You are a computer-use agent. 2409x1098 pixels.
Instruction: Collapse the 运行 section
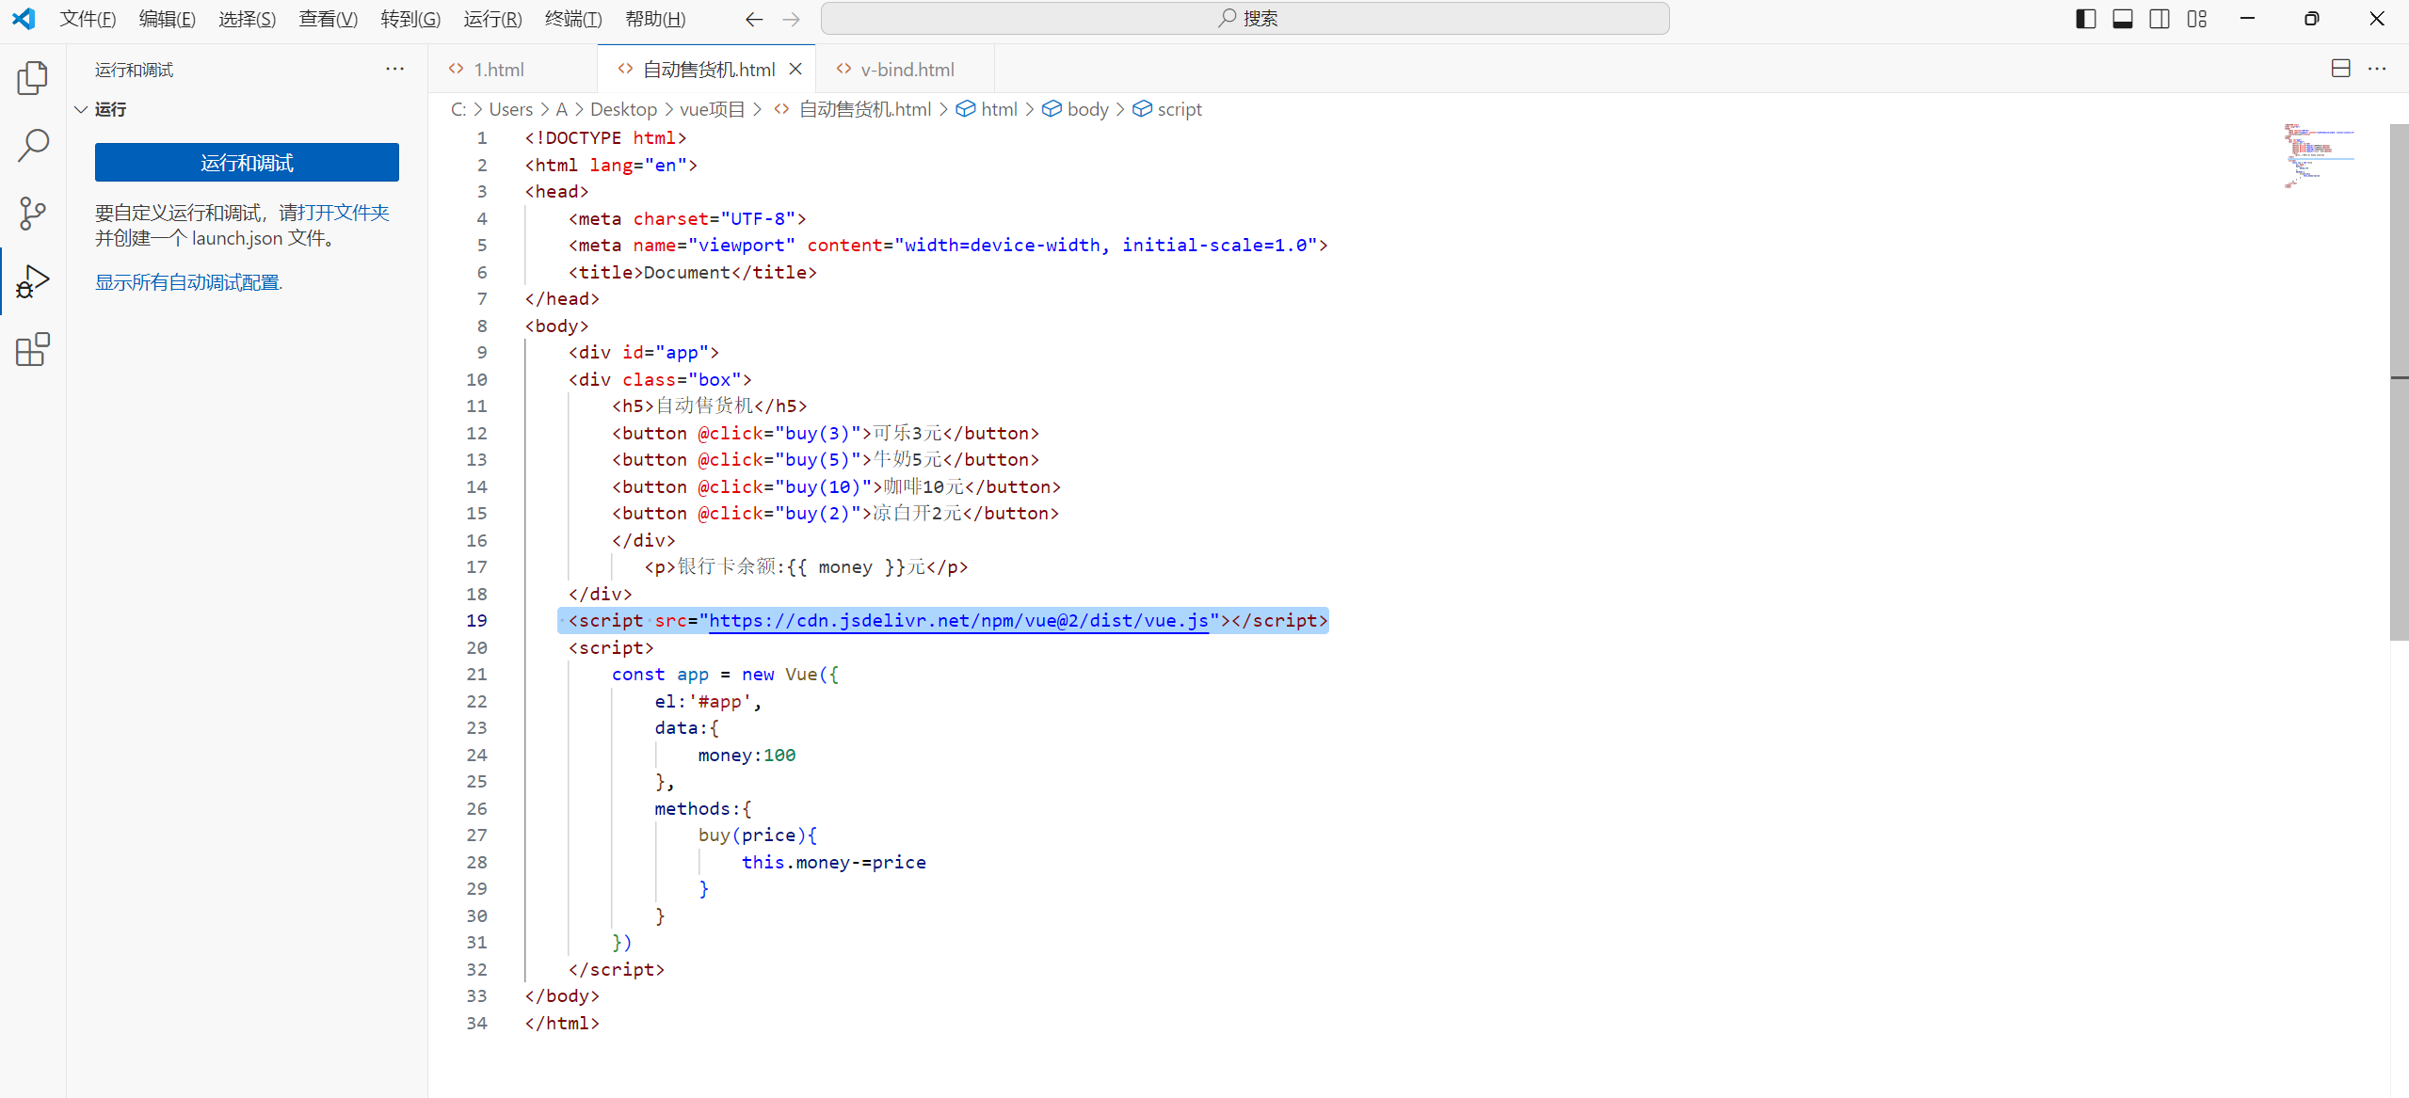pos(82,109)
